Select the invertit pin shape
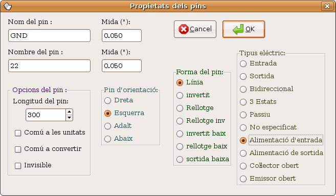 pyautogui.click(x=180, y=95)
